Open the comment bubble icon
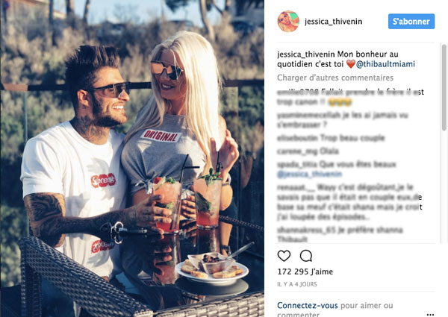The height and width of the screenshot is (317, 448). pyautogui.click(x=305, y=256)
